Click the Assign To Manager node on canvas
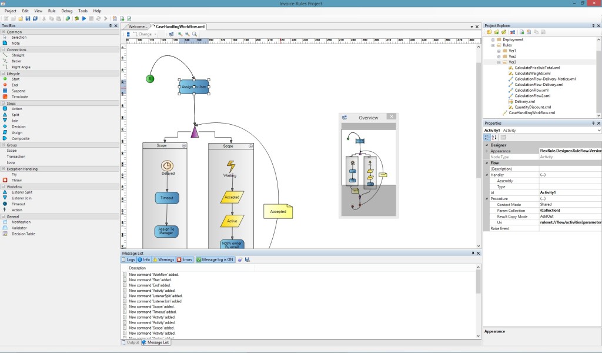The image size is (602, 353). pyautogui.click(x=166, y=231)
